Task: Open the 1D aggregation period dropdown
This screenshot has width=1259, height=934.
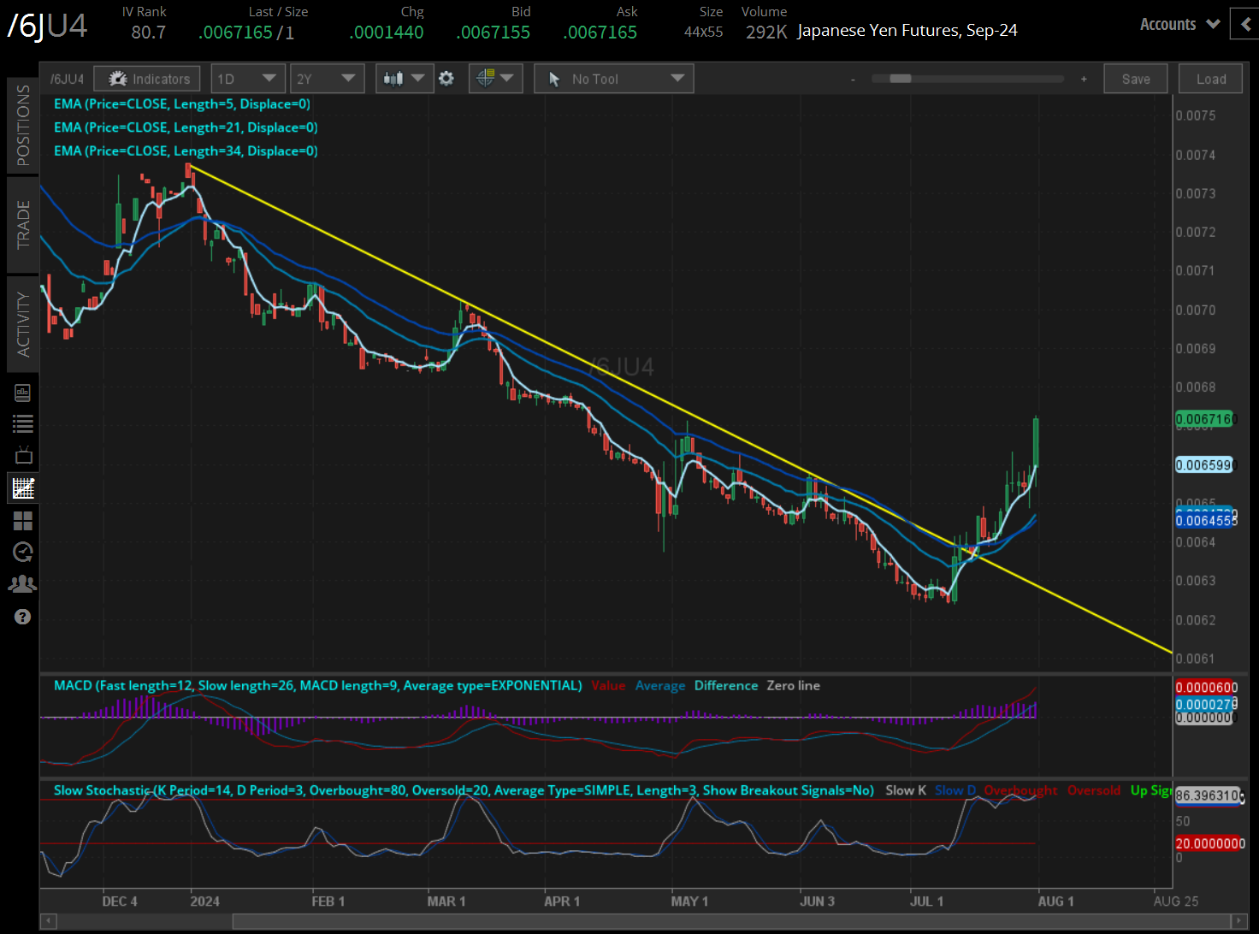Action: 247,79
